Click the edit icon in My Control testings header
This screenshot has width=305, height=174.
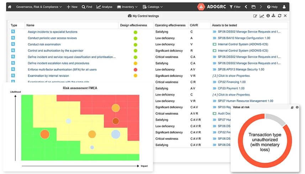(x=255, y=16)
